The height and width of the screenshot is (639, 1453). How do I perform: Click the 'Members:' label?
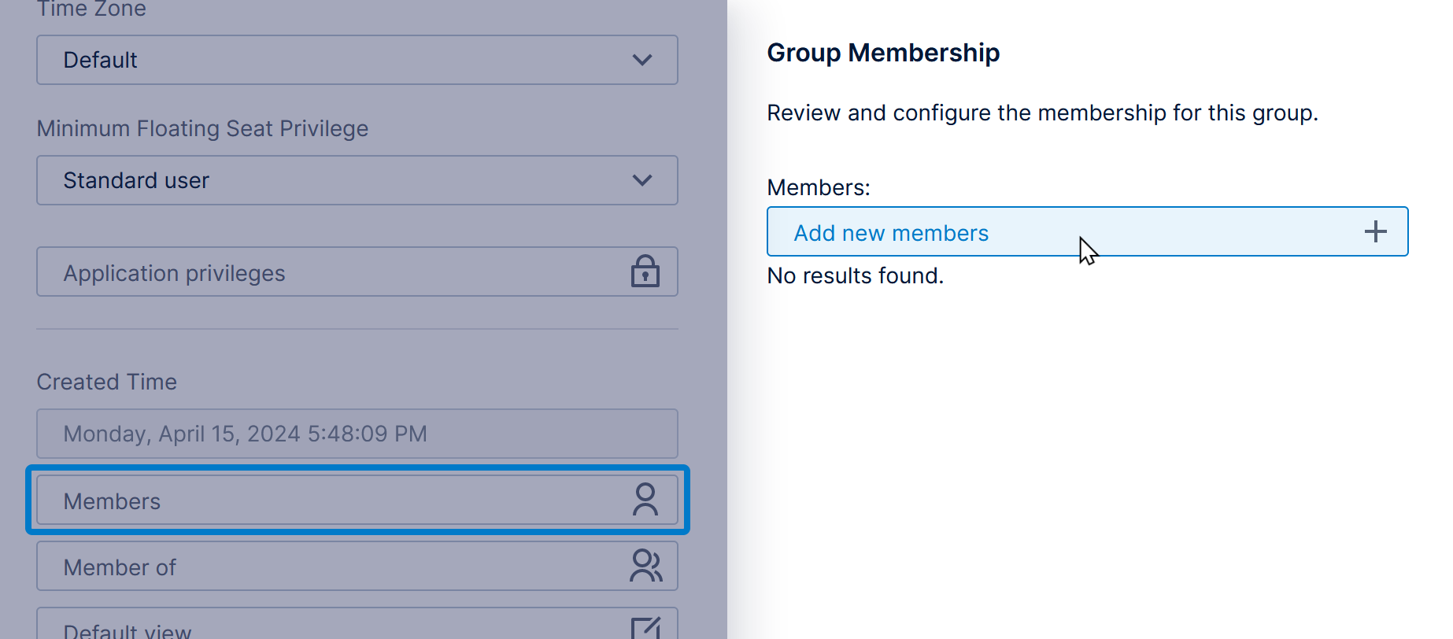click(819, 187)
